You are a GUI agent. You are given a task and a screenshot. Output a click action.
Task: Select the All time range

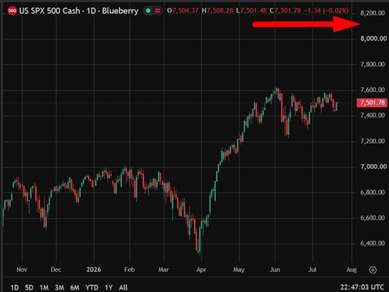[123, 287]
